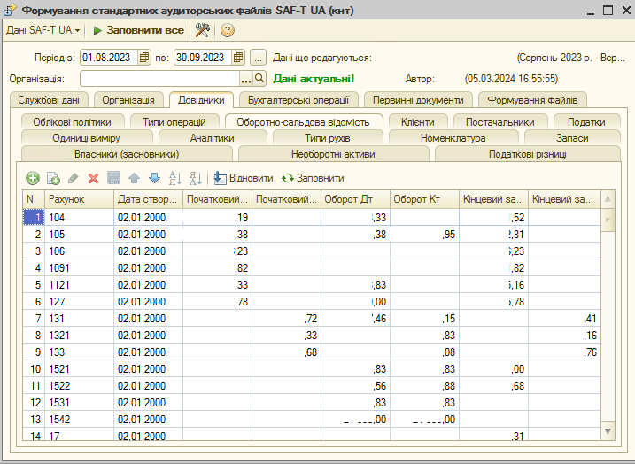Move row down with the blue arrow icon
Image resolution: width=635 pixels, height=464 pixels.
pyautogui.click(x=154, y=178)
